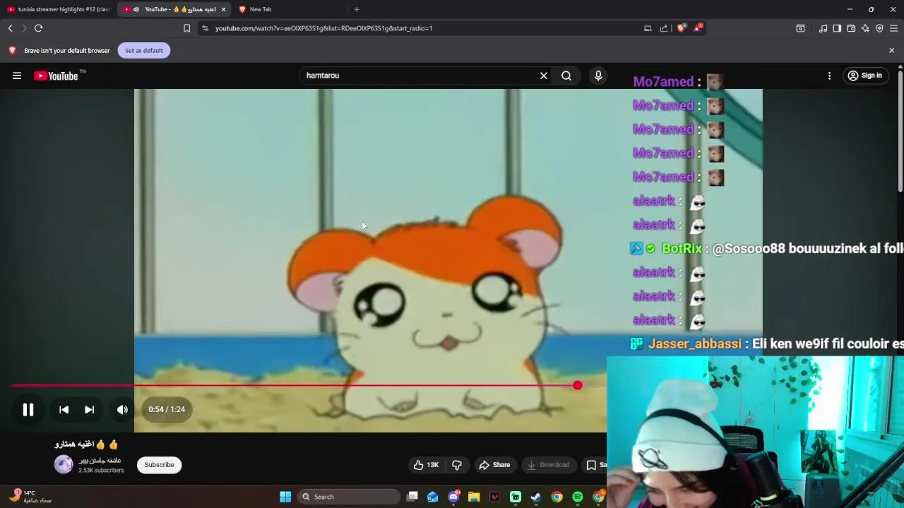904x508 pixels.
Task: Dislike the video
Action: pyautogui.click(x=457, y=465)
